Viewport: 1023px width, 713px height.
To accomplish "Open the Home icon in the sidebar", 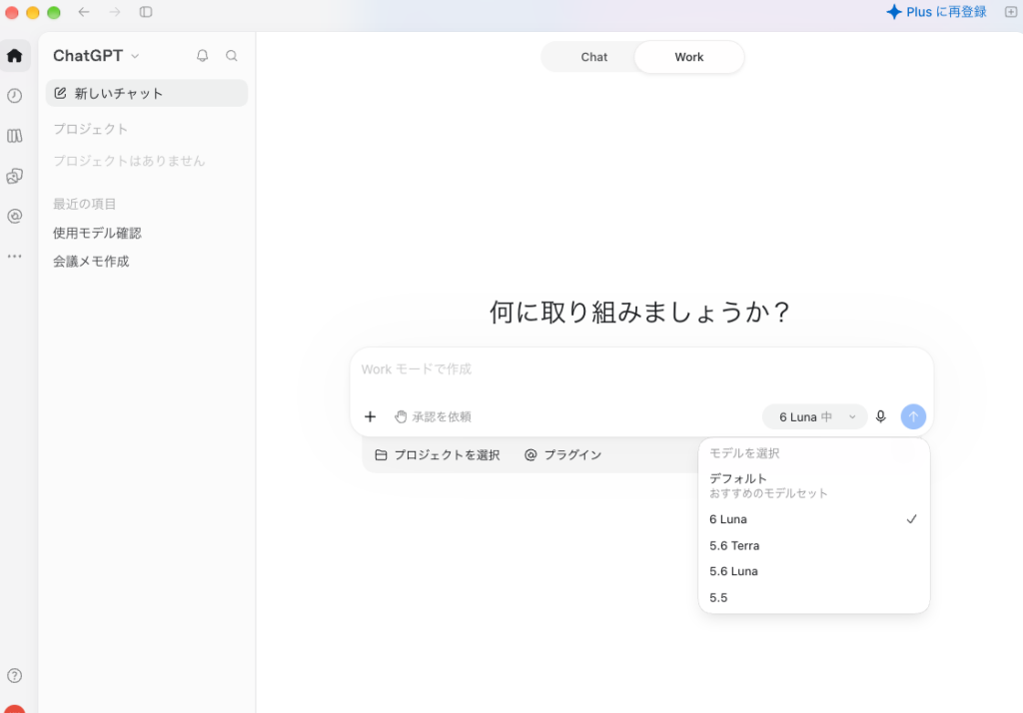I will pos(14,56).
